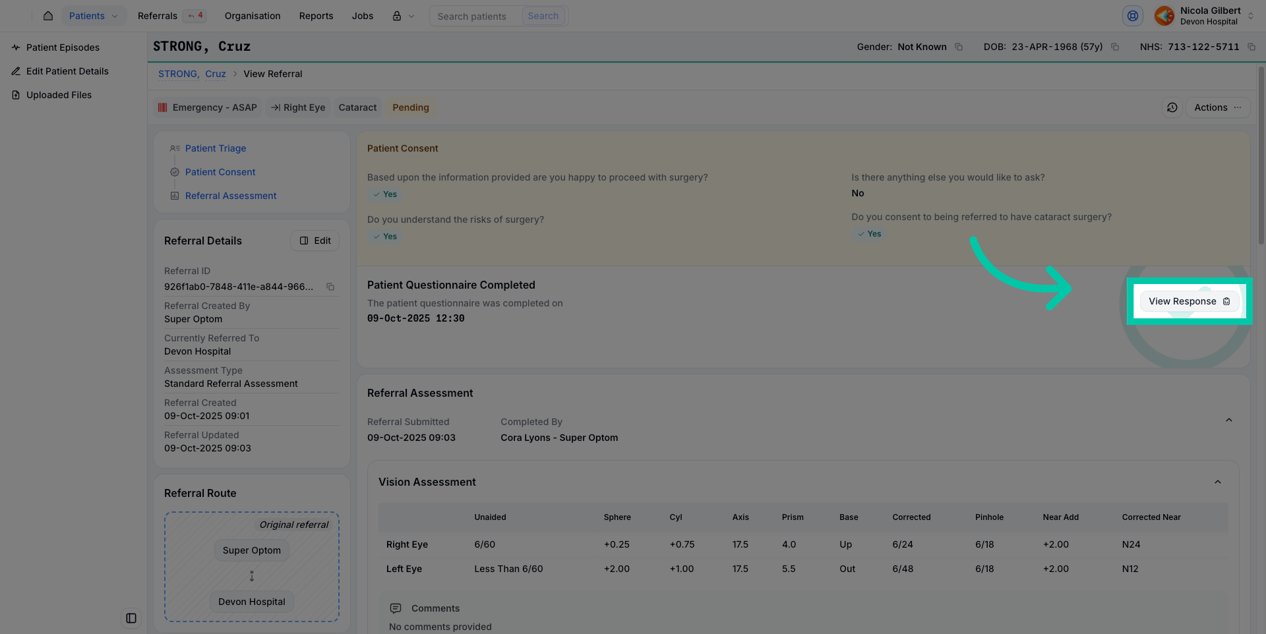Click the Search button
The width and height of the screenshot is (1266, 634).
[543, 16]
